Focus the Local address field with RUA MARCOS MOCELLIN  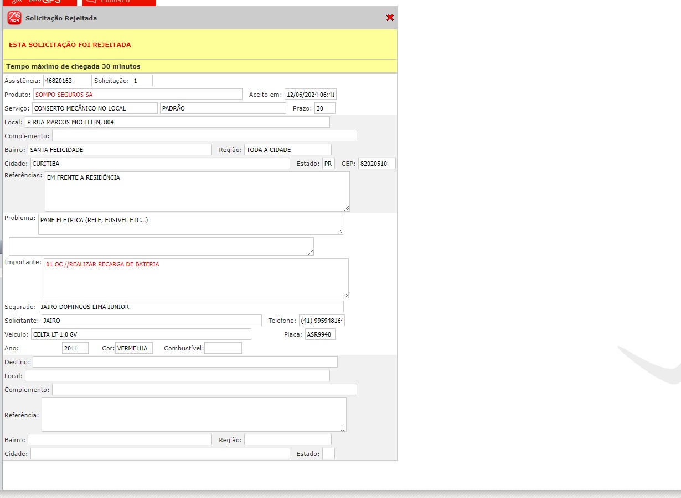click(177, 122)
